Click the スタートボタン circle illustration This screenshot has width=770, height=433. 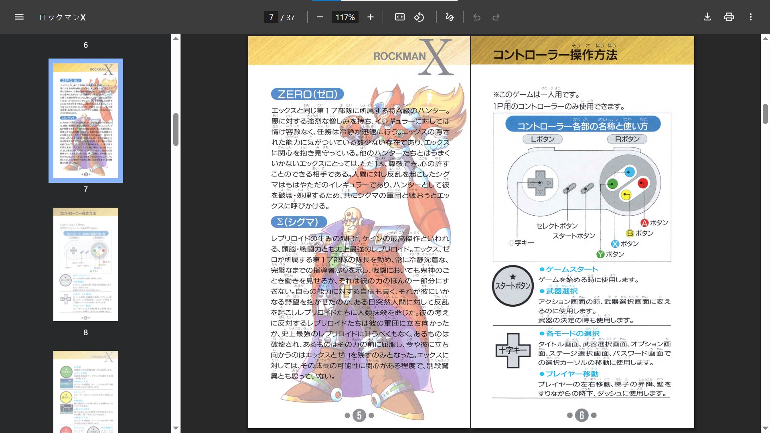[x=513, y=286]
